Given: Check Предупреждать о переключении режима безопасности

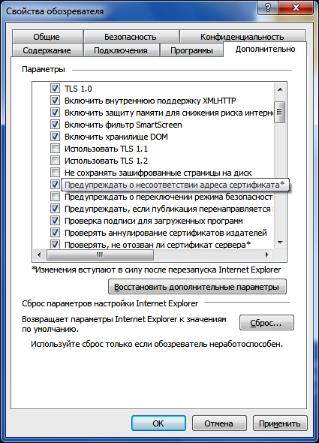Looking at the screenshot, I should (55, 197).
